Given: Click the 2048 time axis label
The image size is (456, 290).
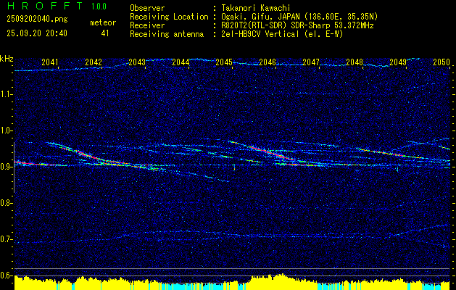Looking at the screenshot, I should click(355, 62).
